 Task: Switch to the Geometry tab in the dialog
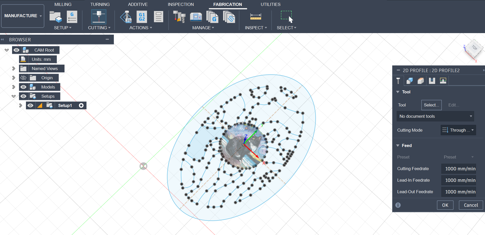pos(409,81)
